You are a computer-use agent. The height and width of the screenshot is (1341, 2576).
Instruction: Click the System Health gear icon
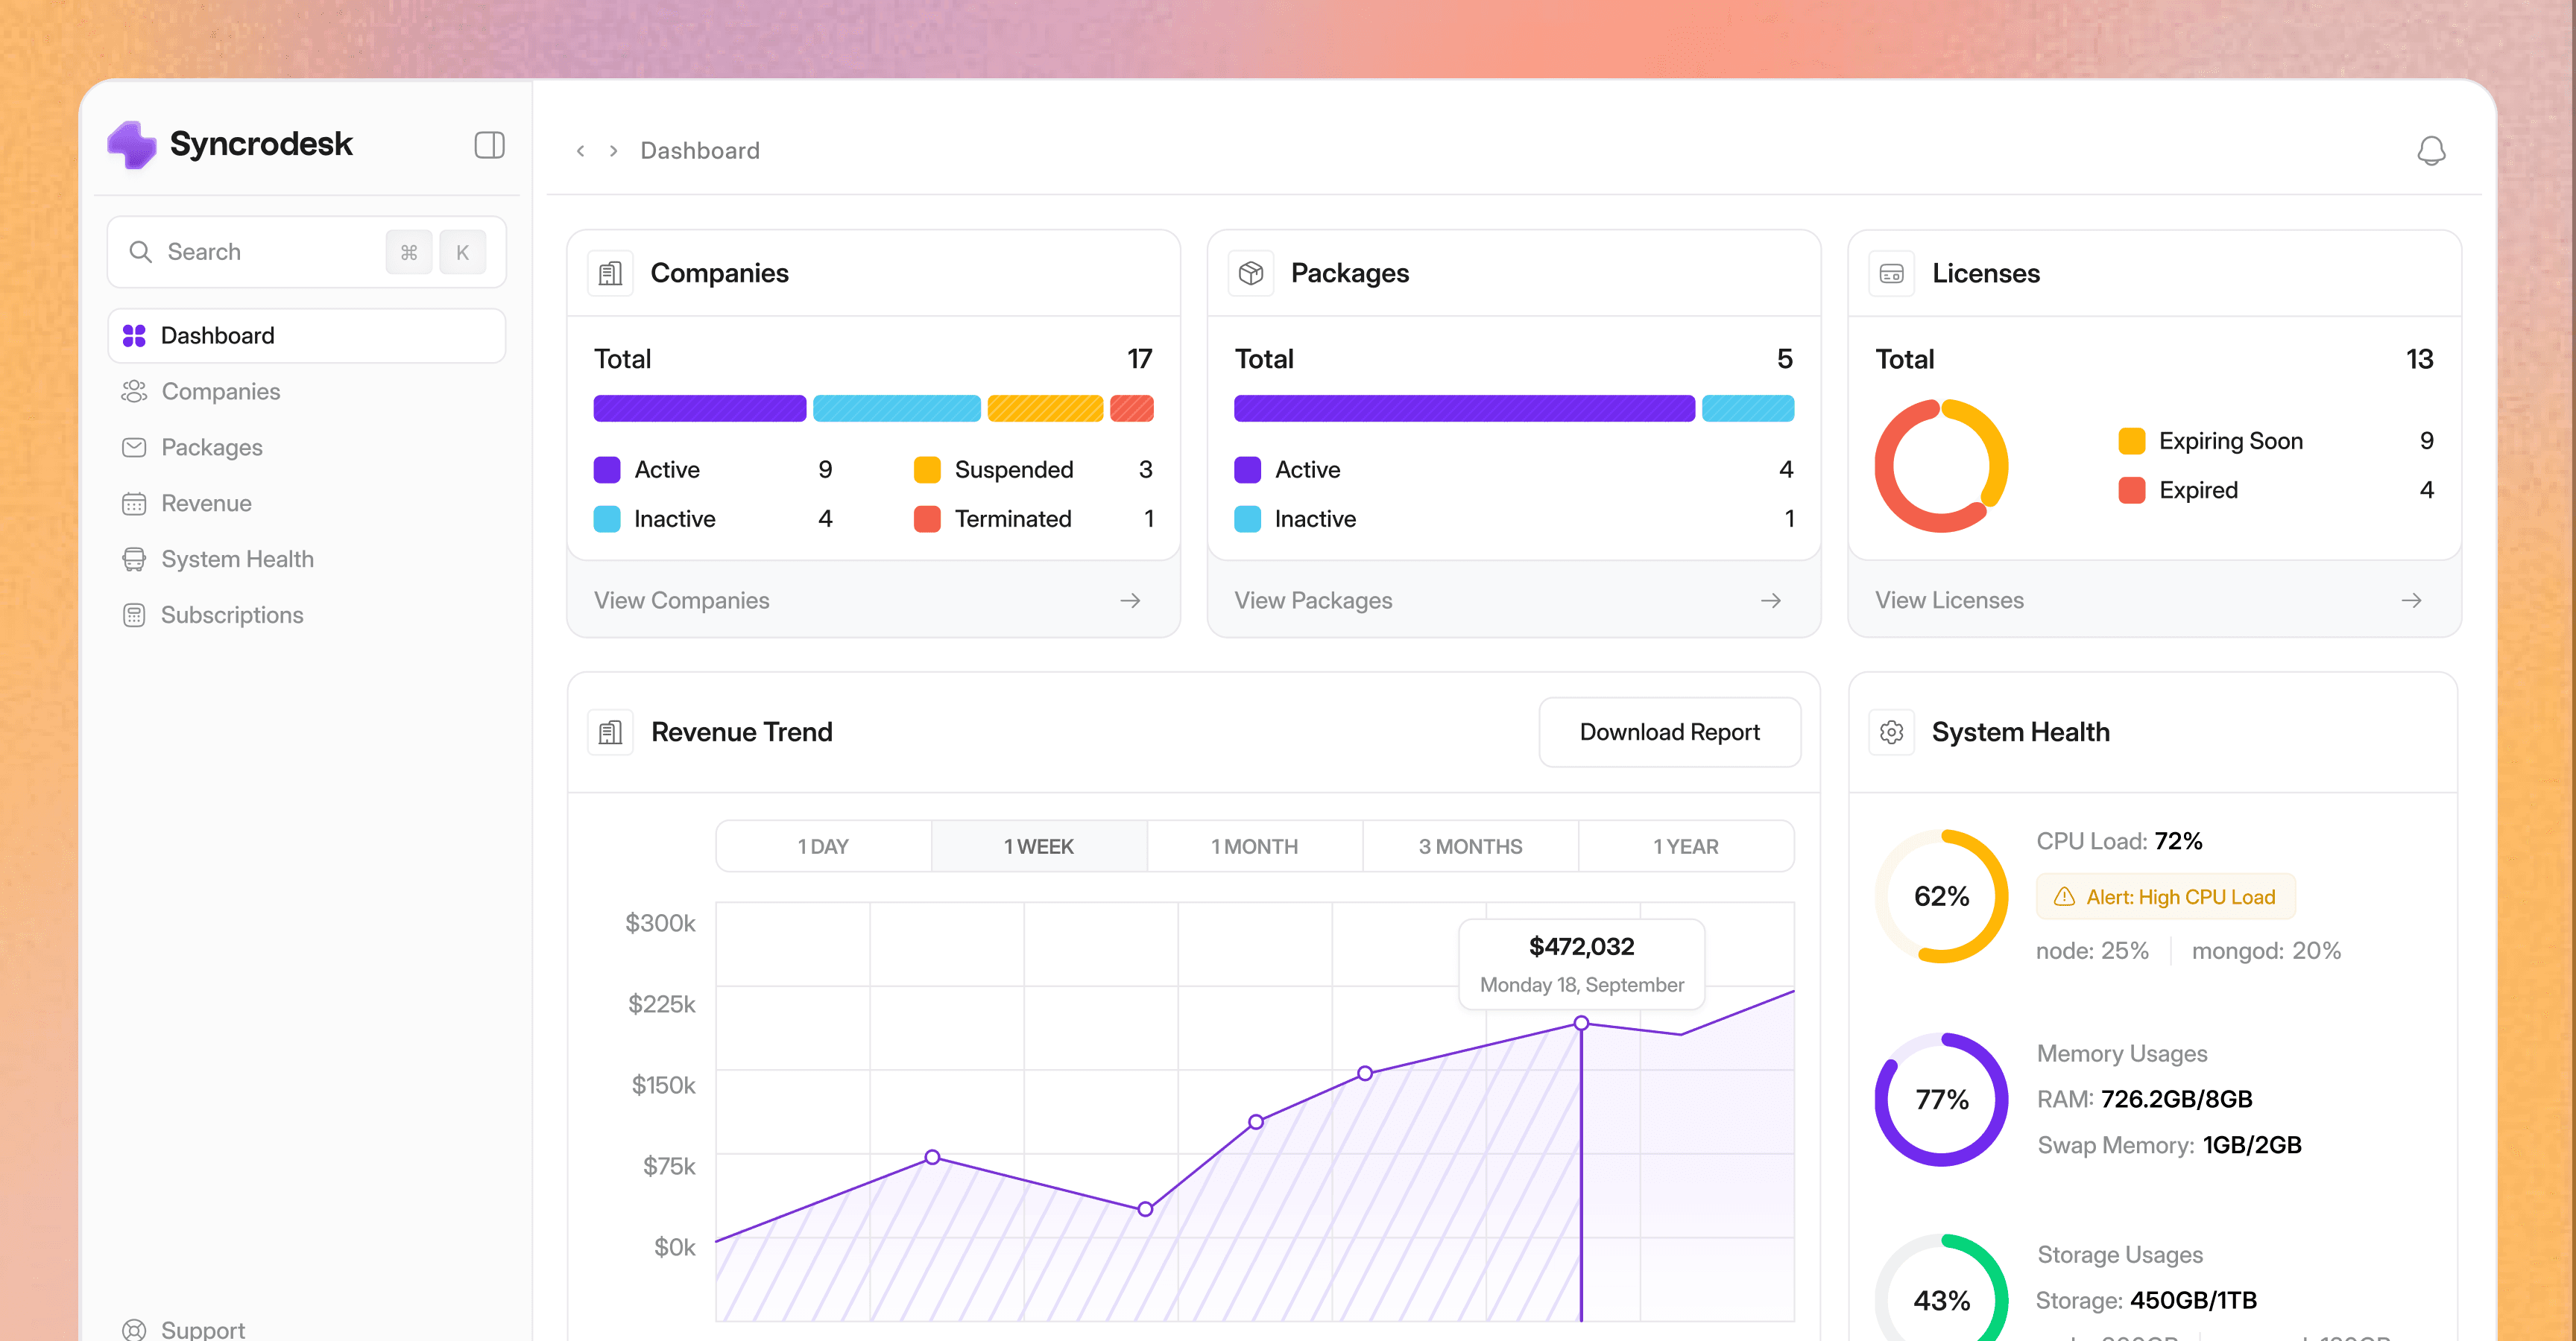pos(1891,732)
